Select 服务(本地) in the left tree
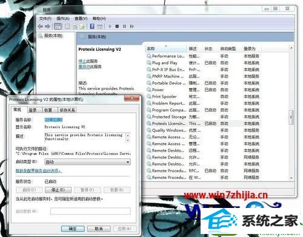Screen dimensions: 303x237 [53, 36]
